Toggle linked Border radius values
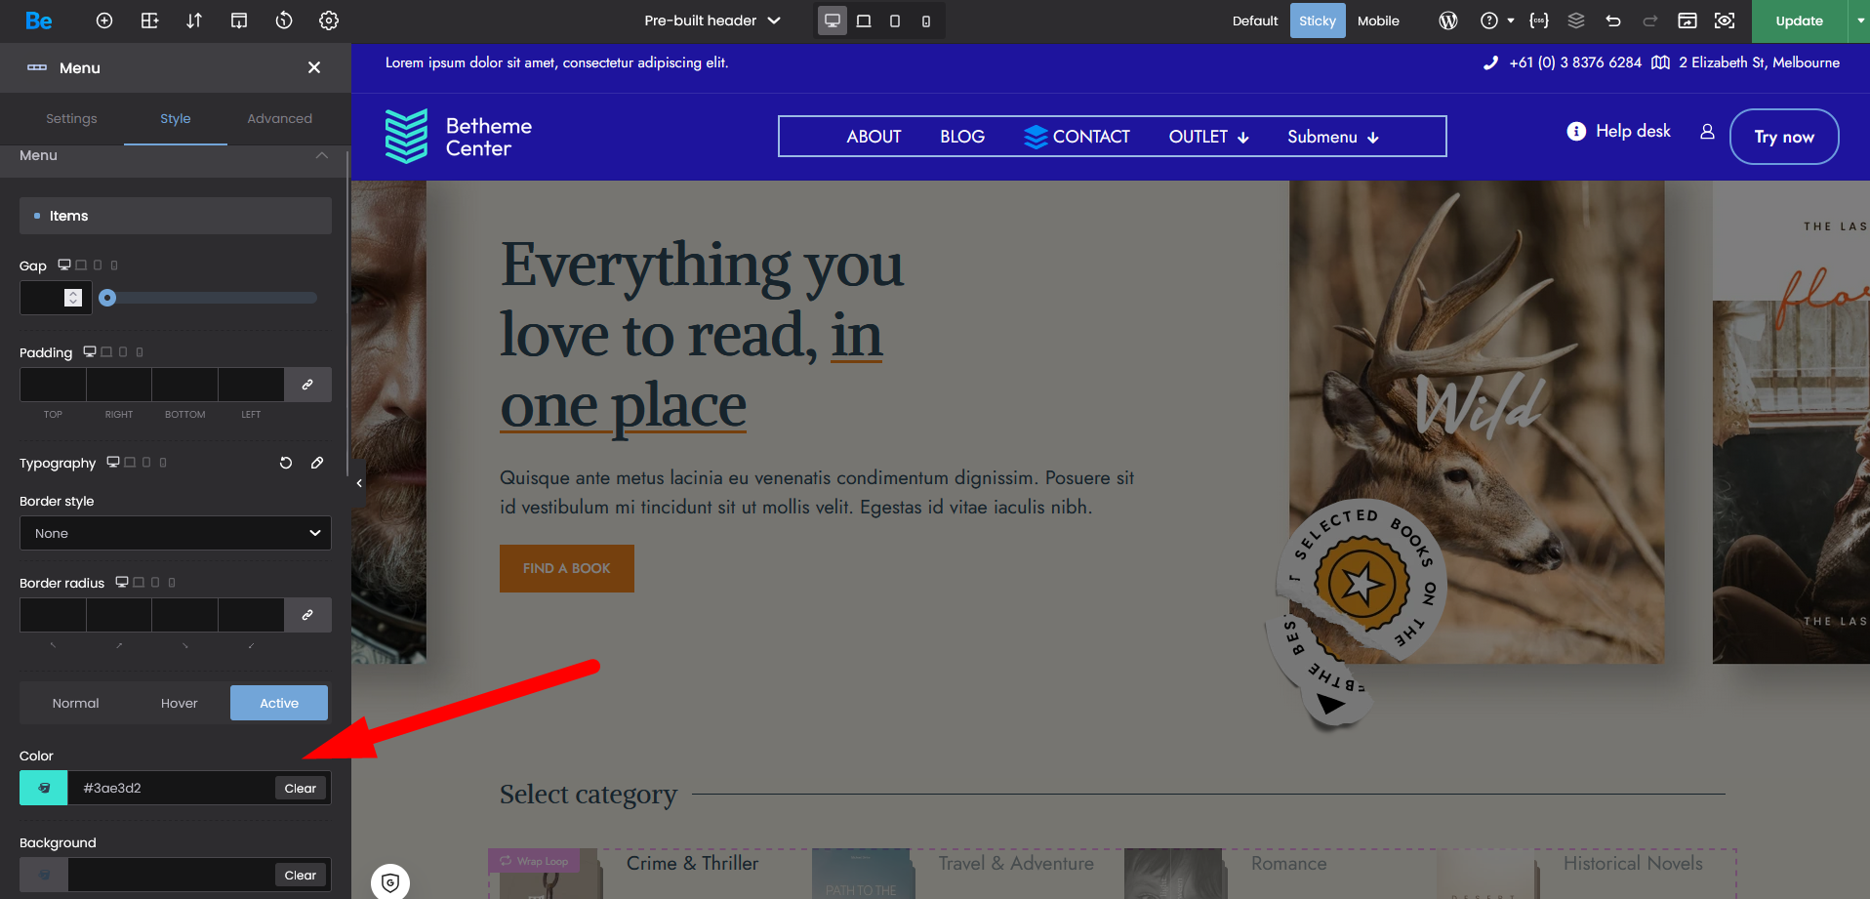Image resolution: width=1870 pixels, height=899 pixels. [307, 615]
